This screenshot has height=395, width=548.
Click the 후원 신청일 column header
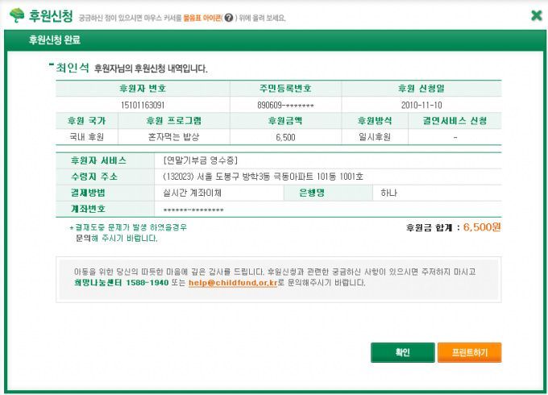421,89
